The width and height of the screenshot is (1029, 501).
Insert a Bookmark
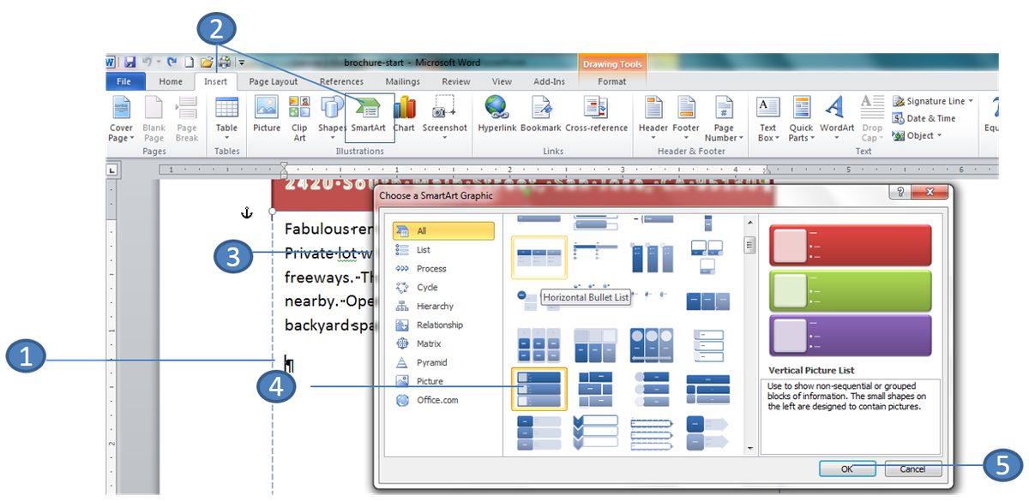[540, 116]
